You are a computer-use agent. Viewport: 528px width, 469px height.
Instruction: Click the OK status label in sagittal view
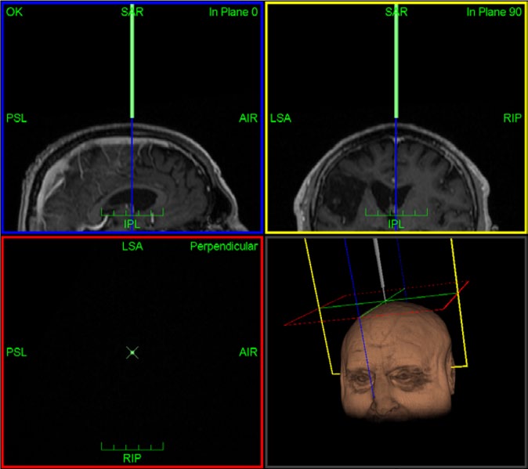(x=14, y=12)
